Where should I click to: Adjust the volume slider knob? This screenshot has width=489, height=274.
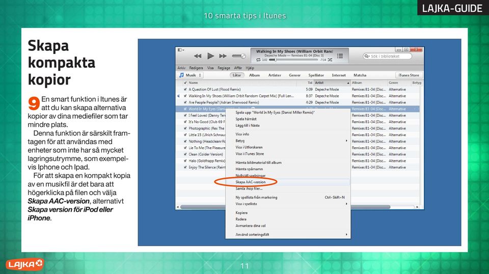pos(243,56)
